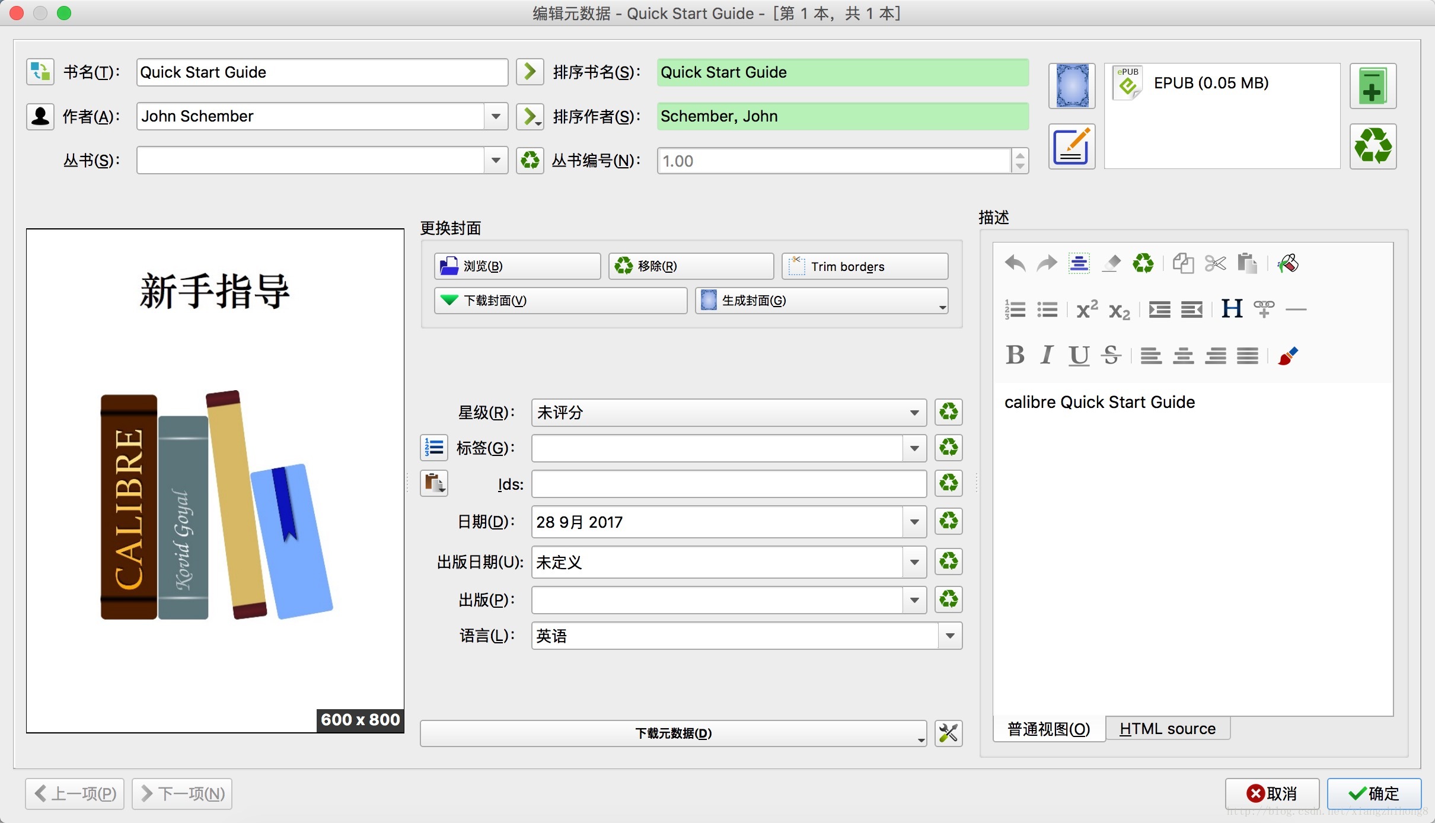The image size is (1435, 823).
Task: Set metadata from book file icon
Action: (1072, 146)
